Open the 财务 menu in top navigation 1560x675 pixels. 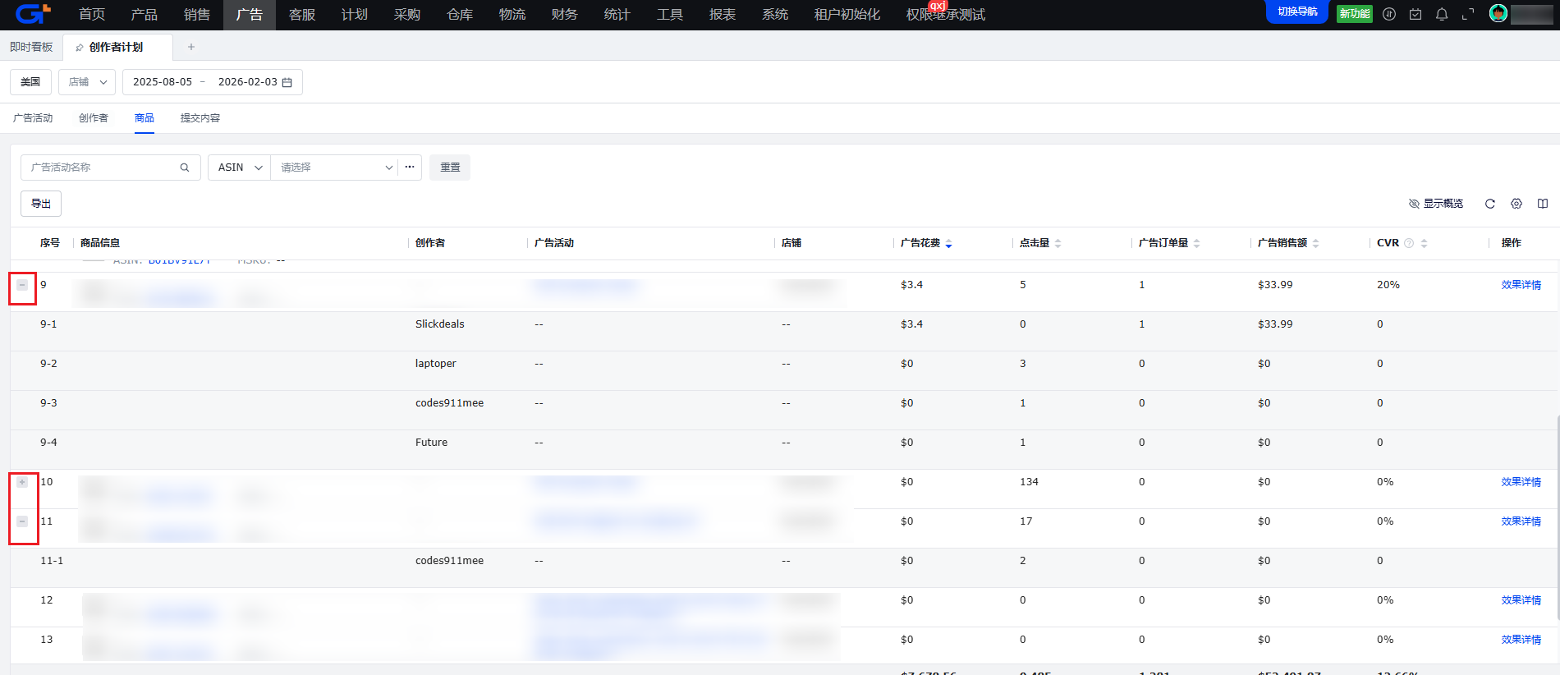(x=564, y=15)
